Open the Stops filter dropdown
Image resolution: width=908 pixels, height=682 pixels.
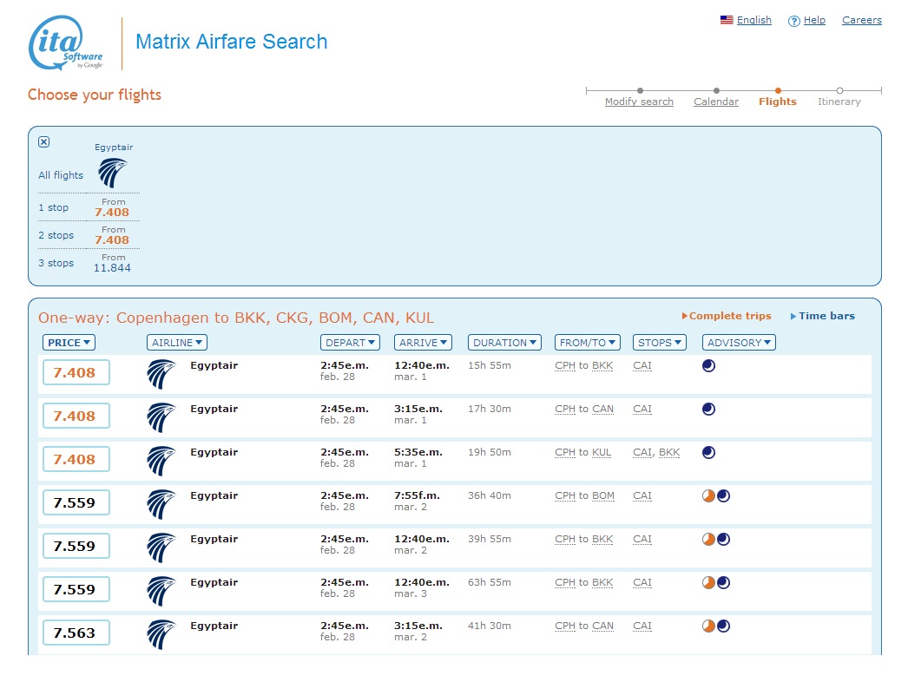pyautogui.click(x=659, y=343)
